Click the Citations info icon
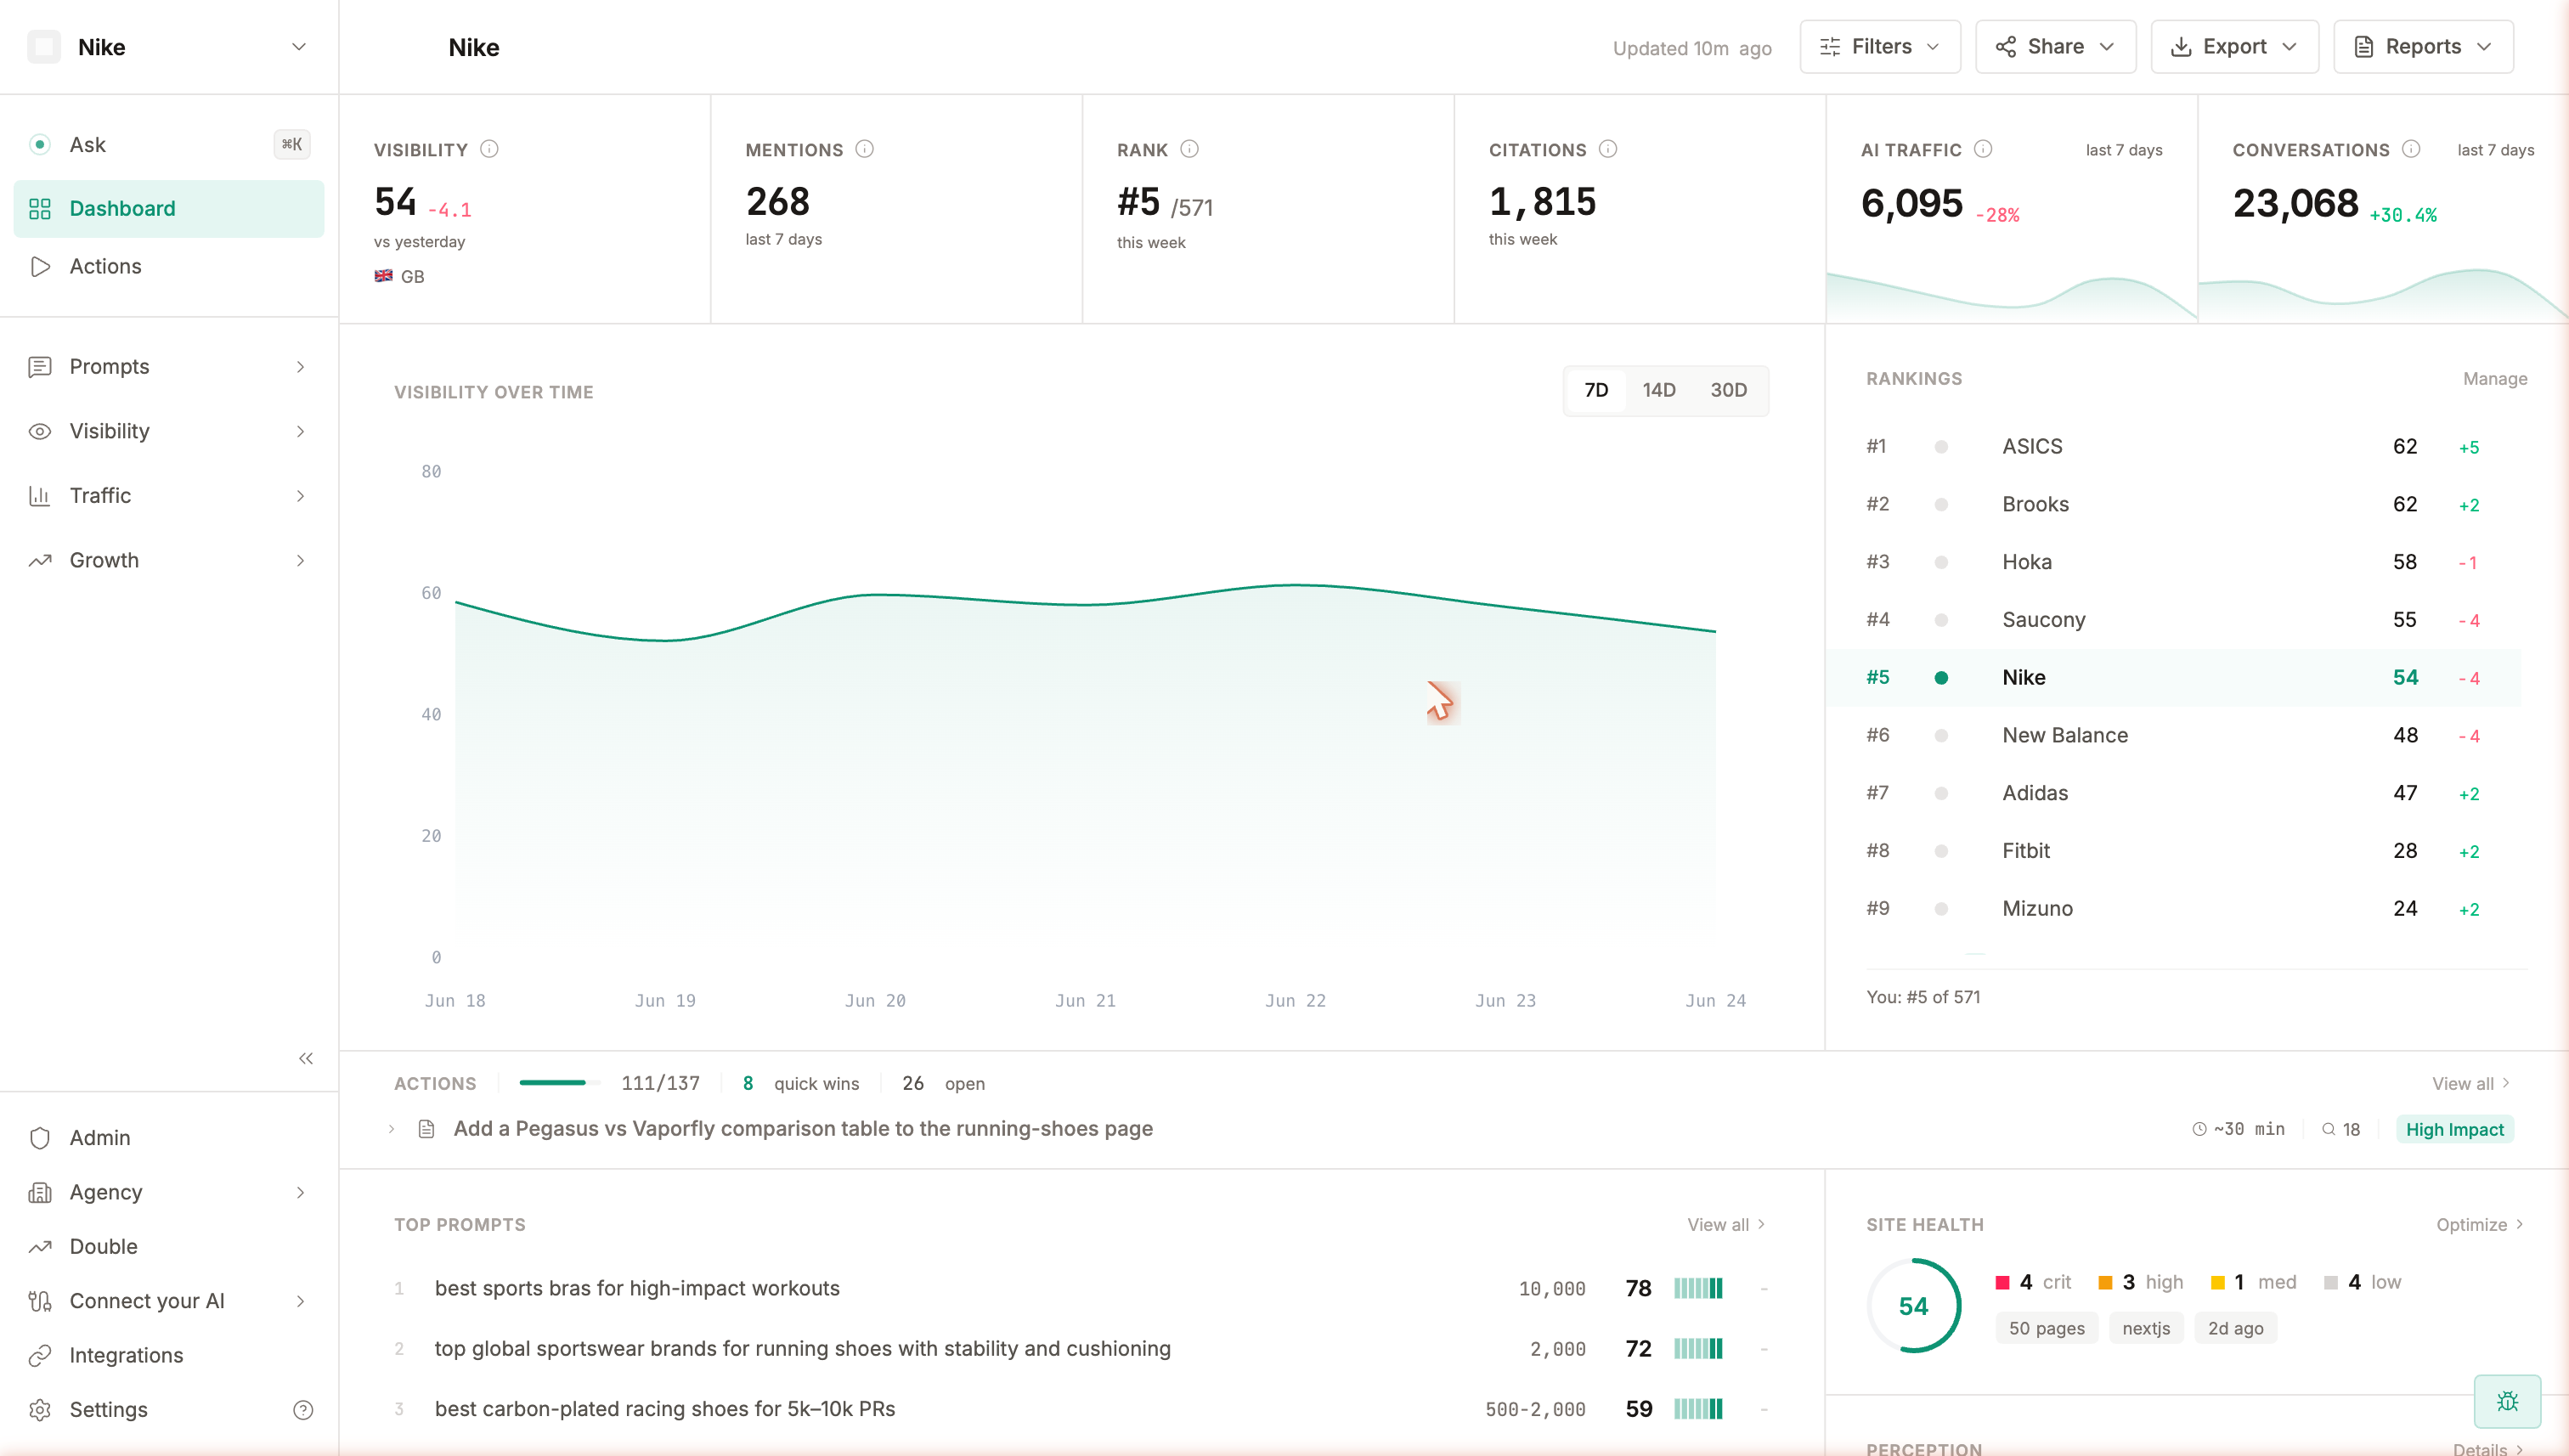This screenshot has width=2569, height=1456. (1608, 149)
